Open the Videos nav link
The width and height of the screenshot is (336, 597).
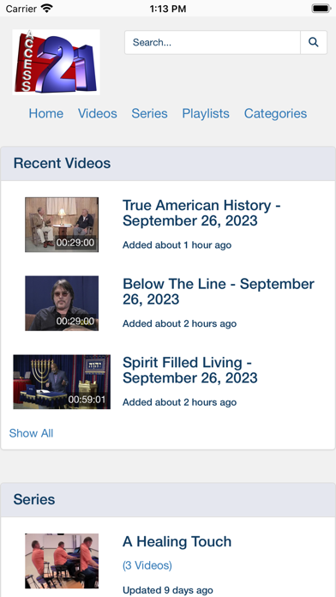click(x=98, y=113)
